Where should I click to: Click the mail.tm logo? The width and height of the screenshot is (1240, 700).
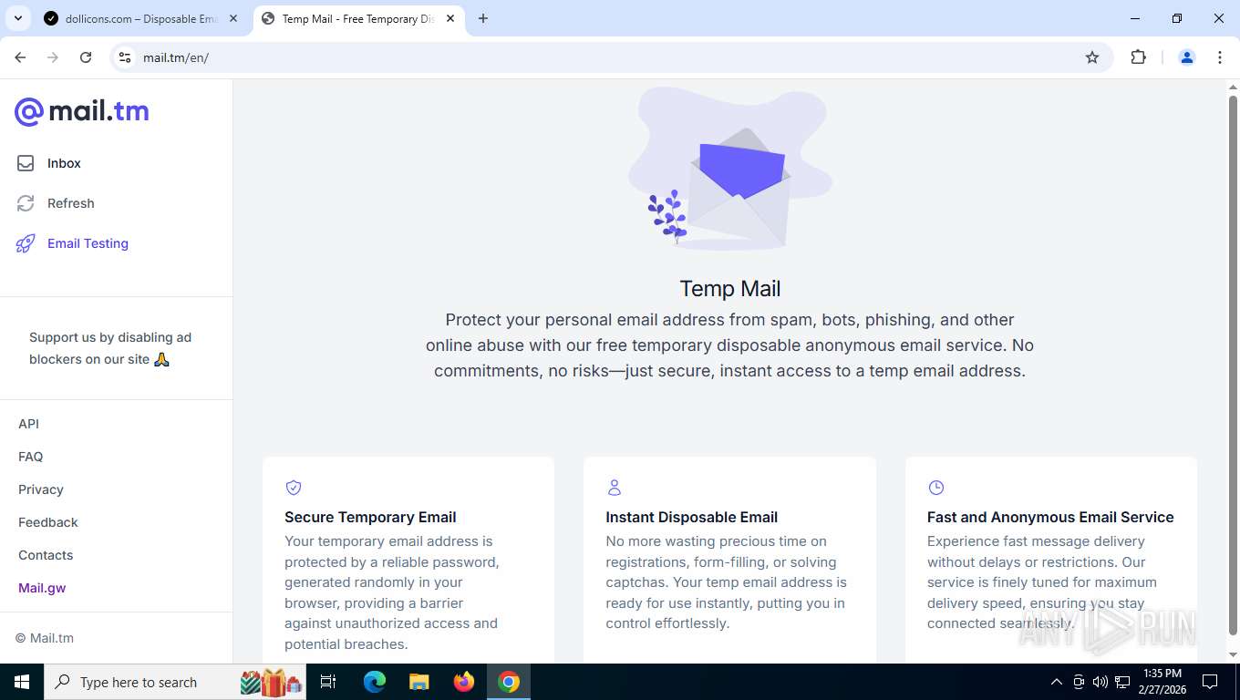click(81, 111)
